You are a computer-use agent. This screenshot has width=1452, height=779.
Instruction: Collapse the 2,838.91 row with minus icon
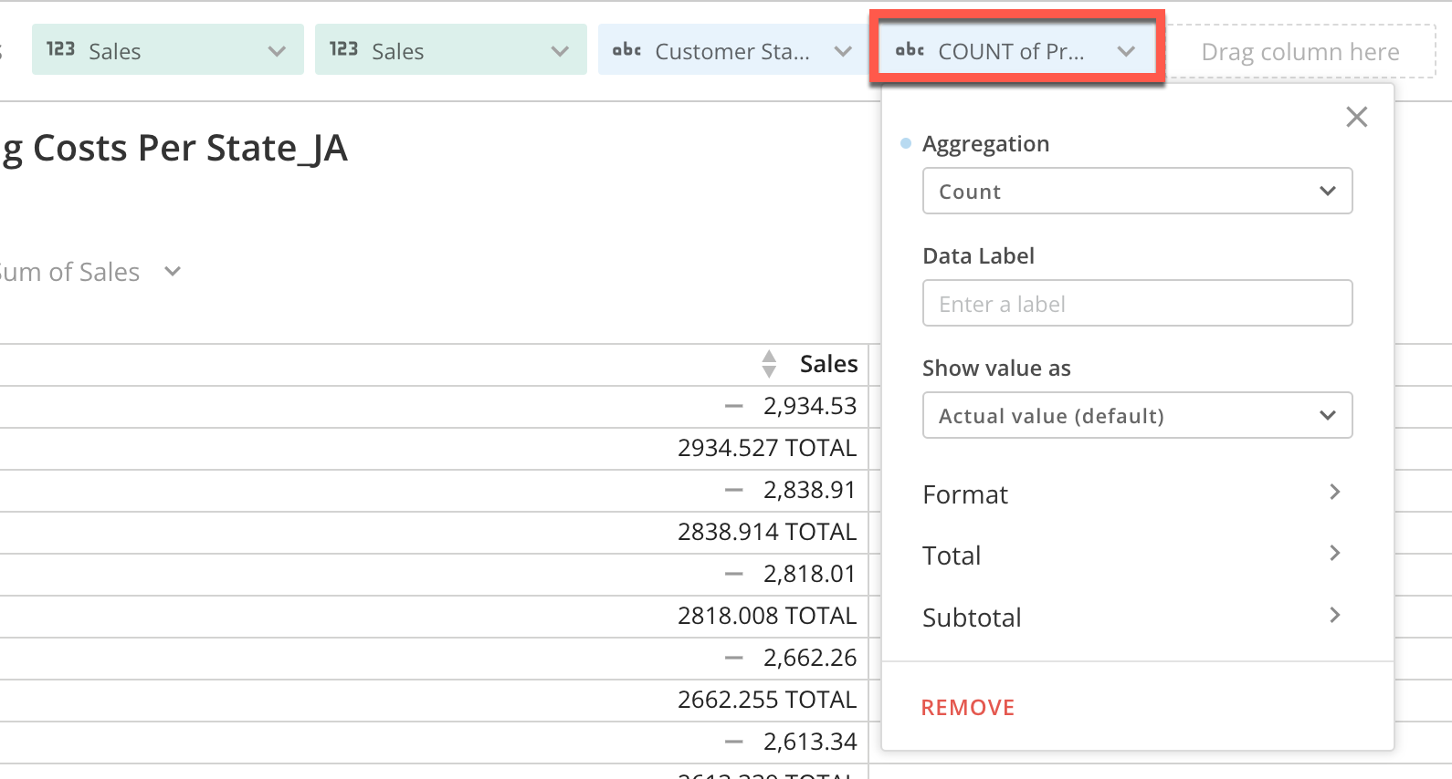(733, 490)
